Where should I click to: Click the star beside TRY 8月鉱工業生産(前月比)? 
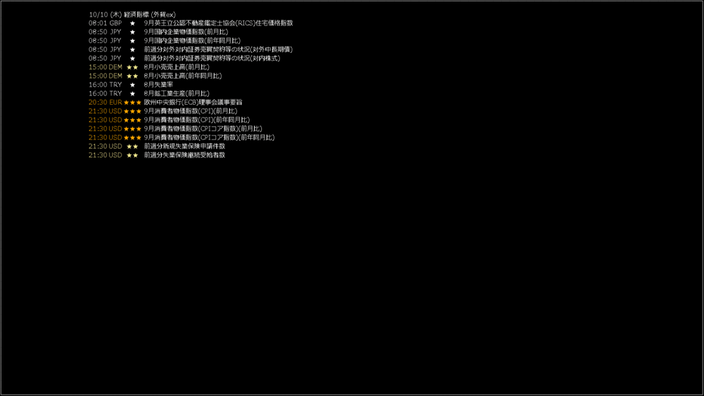(x=133, y=93)
